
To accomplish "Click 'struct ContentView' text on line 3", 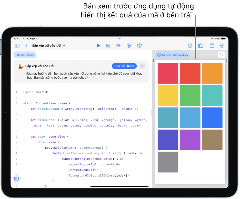I will [x=39, y=103].
